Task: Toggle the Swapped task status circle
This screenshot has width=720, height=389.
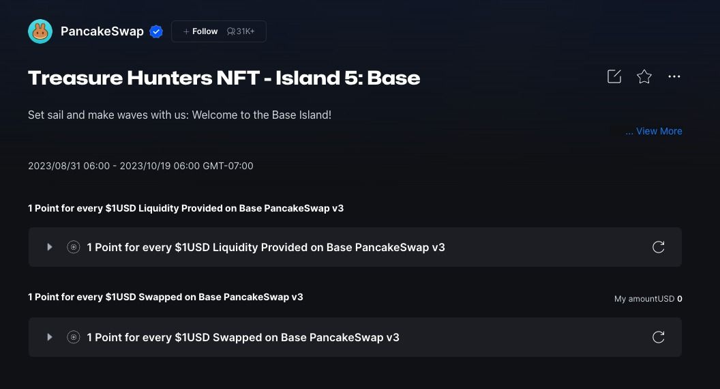Action: tap(74, 337)
